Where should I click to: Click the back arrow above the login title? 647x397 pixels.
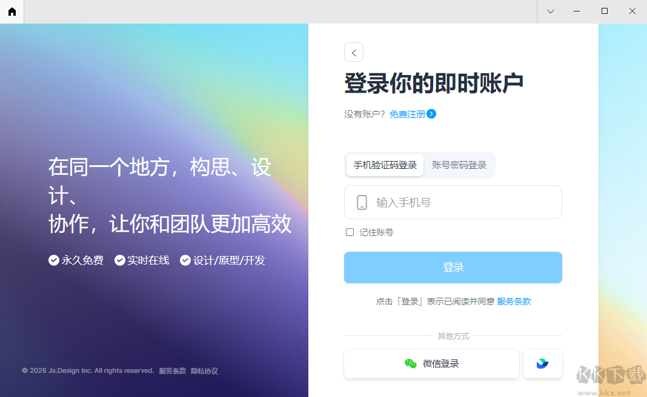(x=354, y=52)
